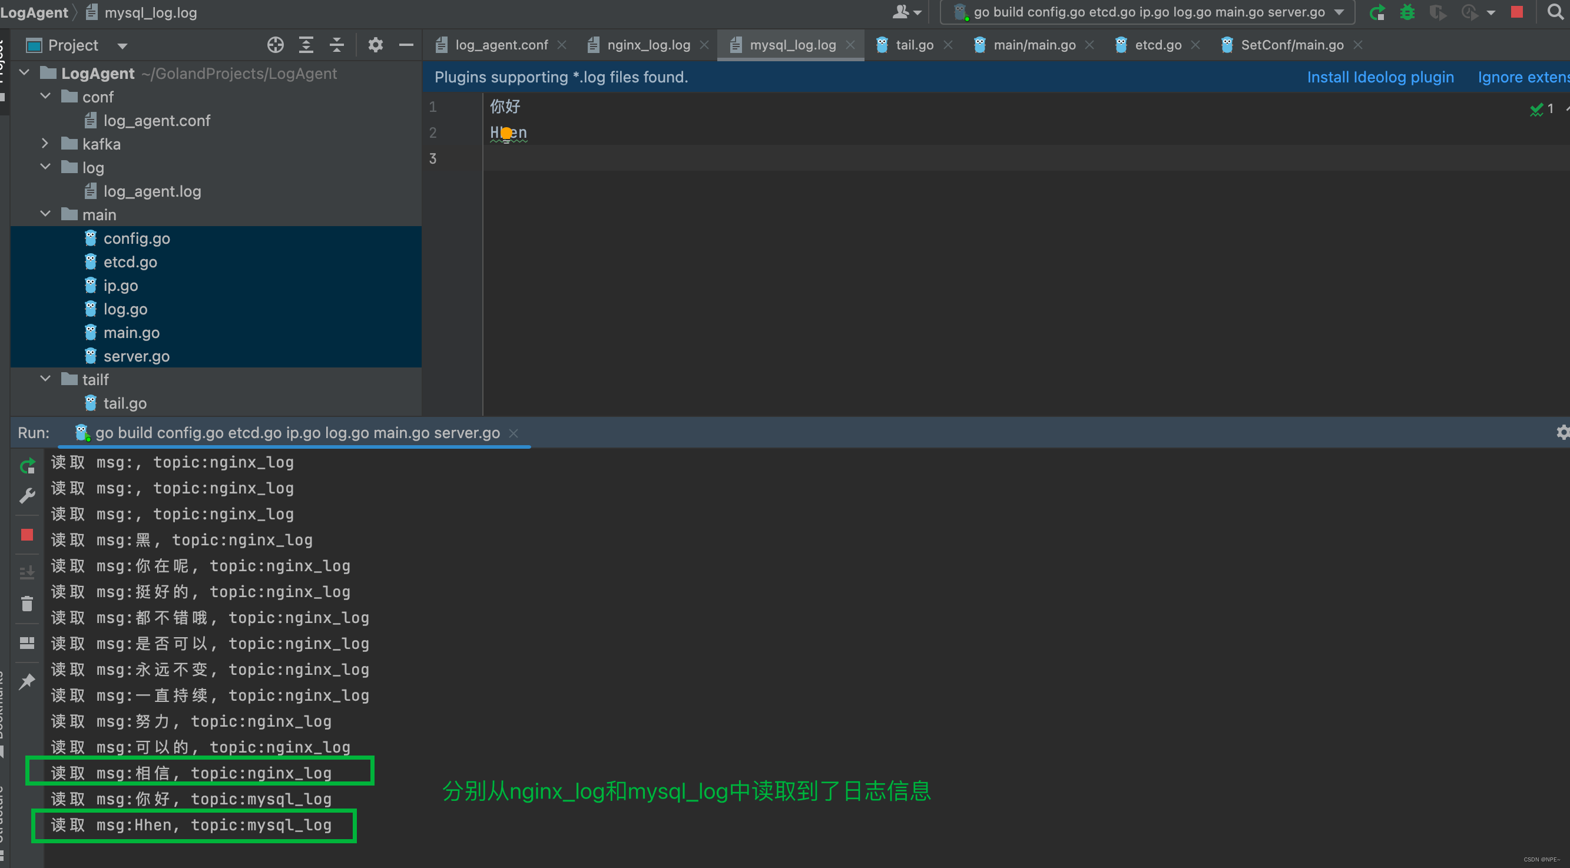
Task: Expand the kafka folder
Action: click(45, 144)
